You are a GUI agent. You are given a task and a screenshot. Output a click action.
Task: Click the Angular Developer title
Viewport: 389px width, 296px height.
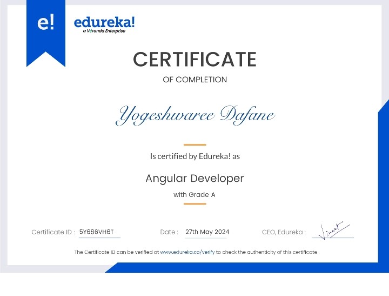(194, 179)
